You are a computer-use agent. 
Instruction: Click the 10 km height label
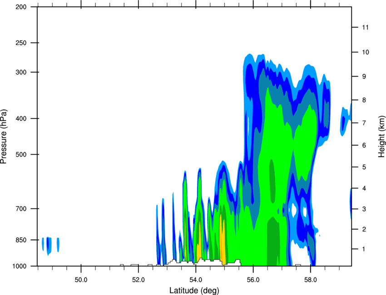pos(365,52)
